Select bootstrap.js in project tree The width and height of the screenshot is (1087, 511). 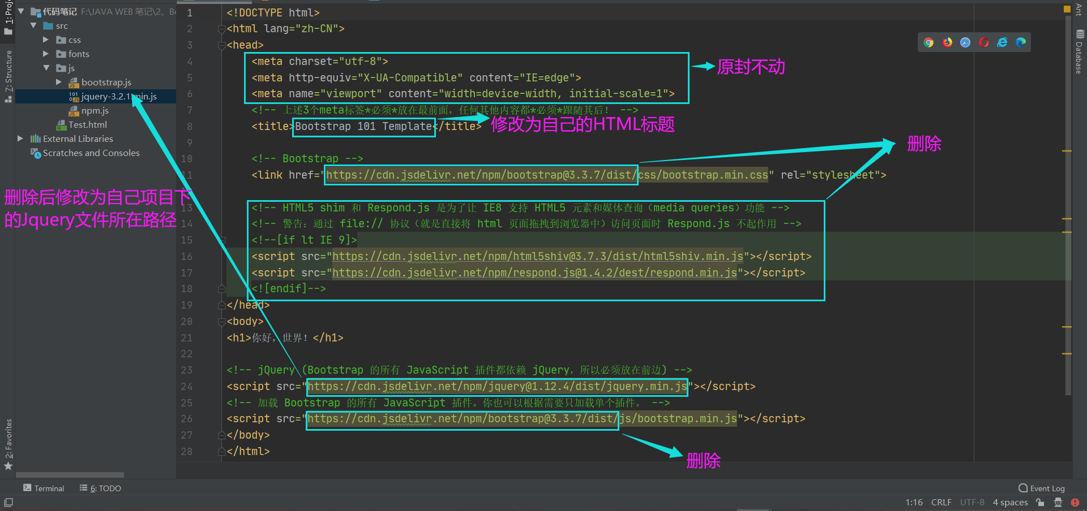click(x=106, y=83)
